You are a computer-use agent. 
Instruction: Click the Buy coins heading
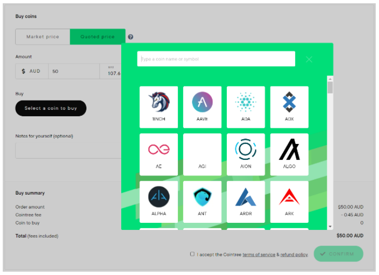pos(26,16)
